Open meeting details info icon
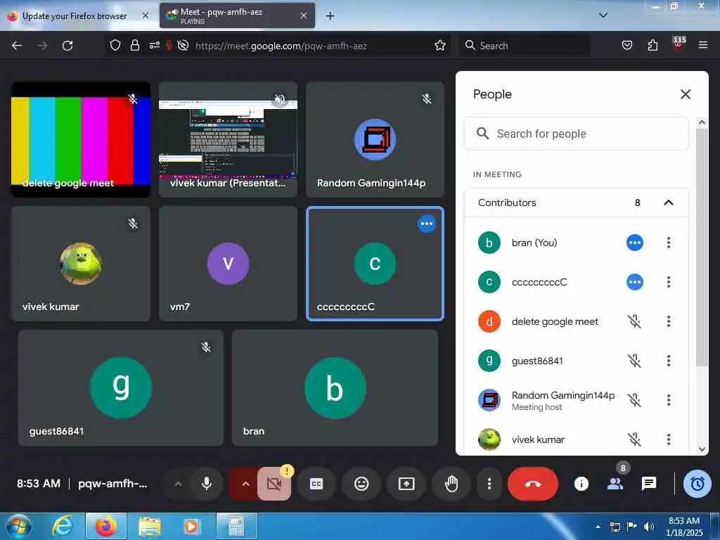Viewport: 720px width, 540px height. (581, 484)
